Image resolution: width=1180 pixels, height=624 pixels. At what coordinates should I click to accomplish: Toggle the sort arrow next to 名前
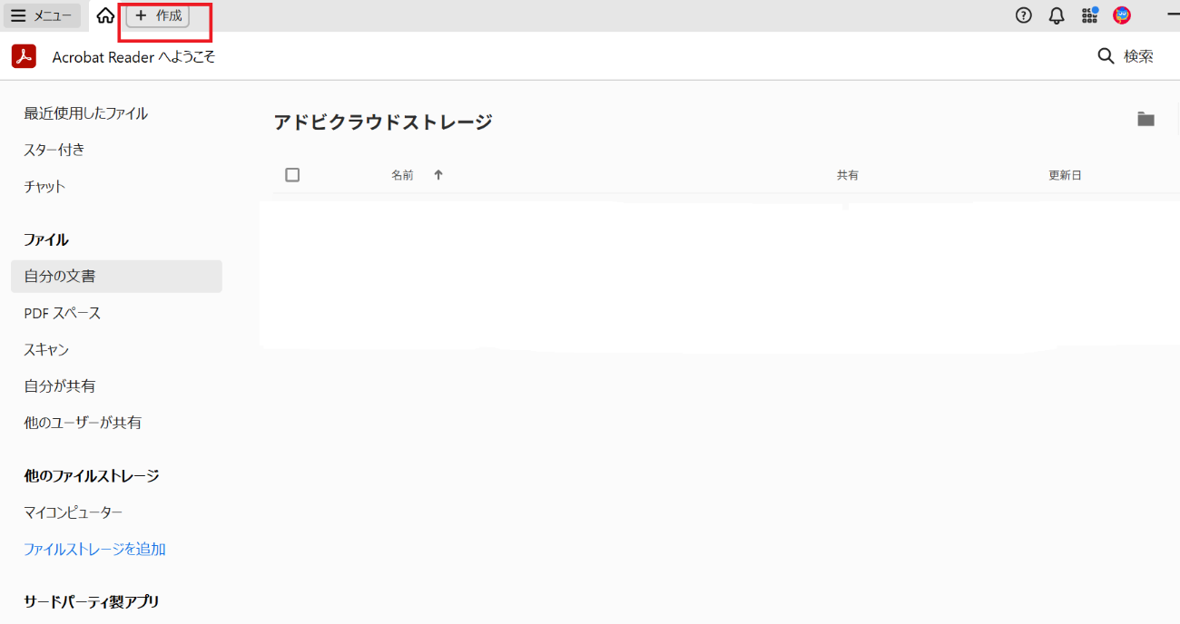pyautogui.click(x=438, y=174)
